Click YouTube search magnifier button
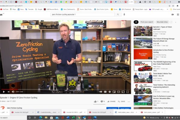 118,14
